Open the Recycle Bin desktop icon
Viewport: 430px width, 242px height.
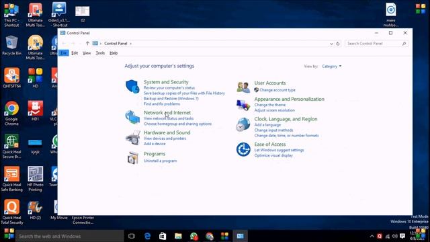tap(11, 45)
